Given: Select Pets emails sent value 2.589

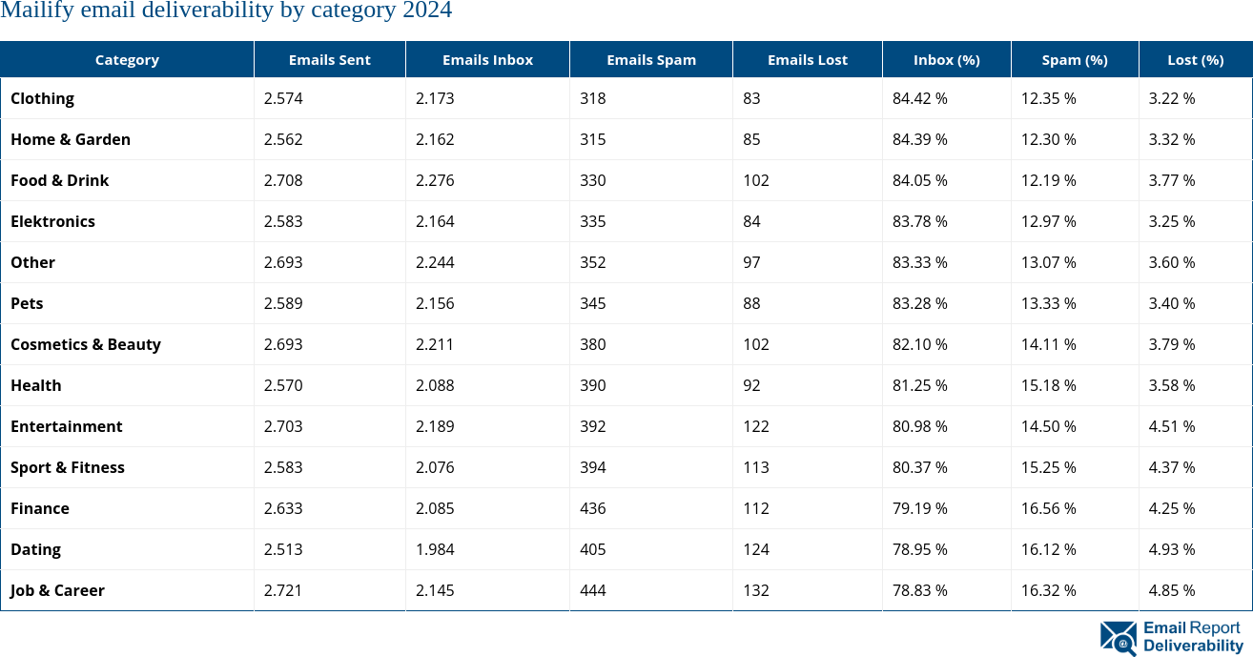Looking at the screenshot, I should (283, 303).
